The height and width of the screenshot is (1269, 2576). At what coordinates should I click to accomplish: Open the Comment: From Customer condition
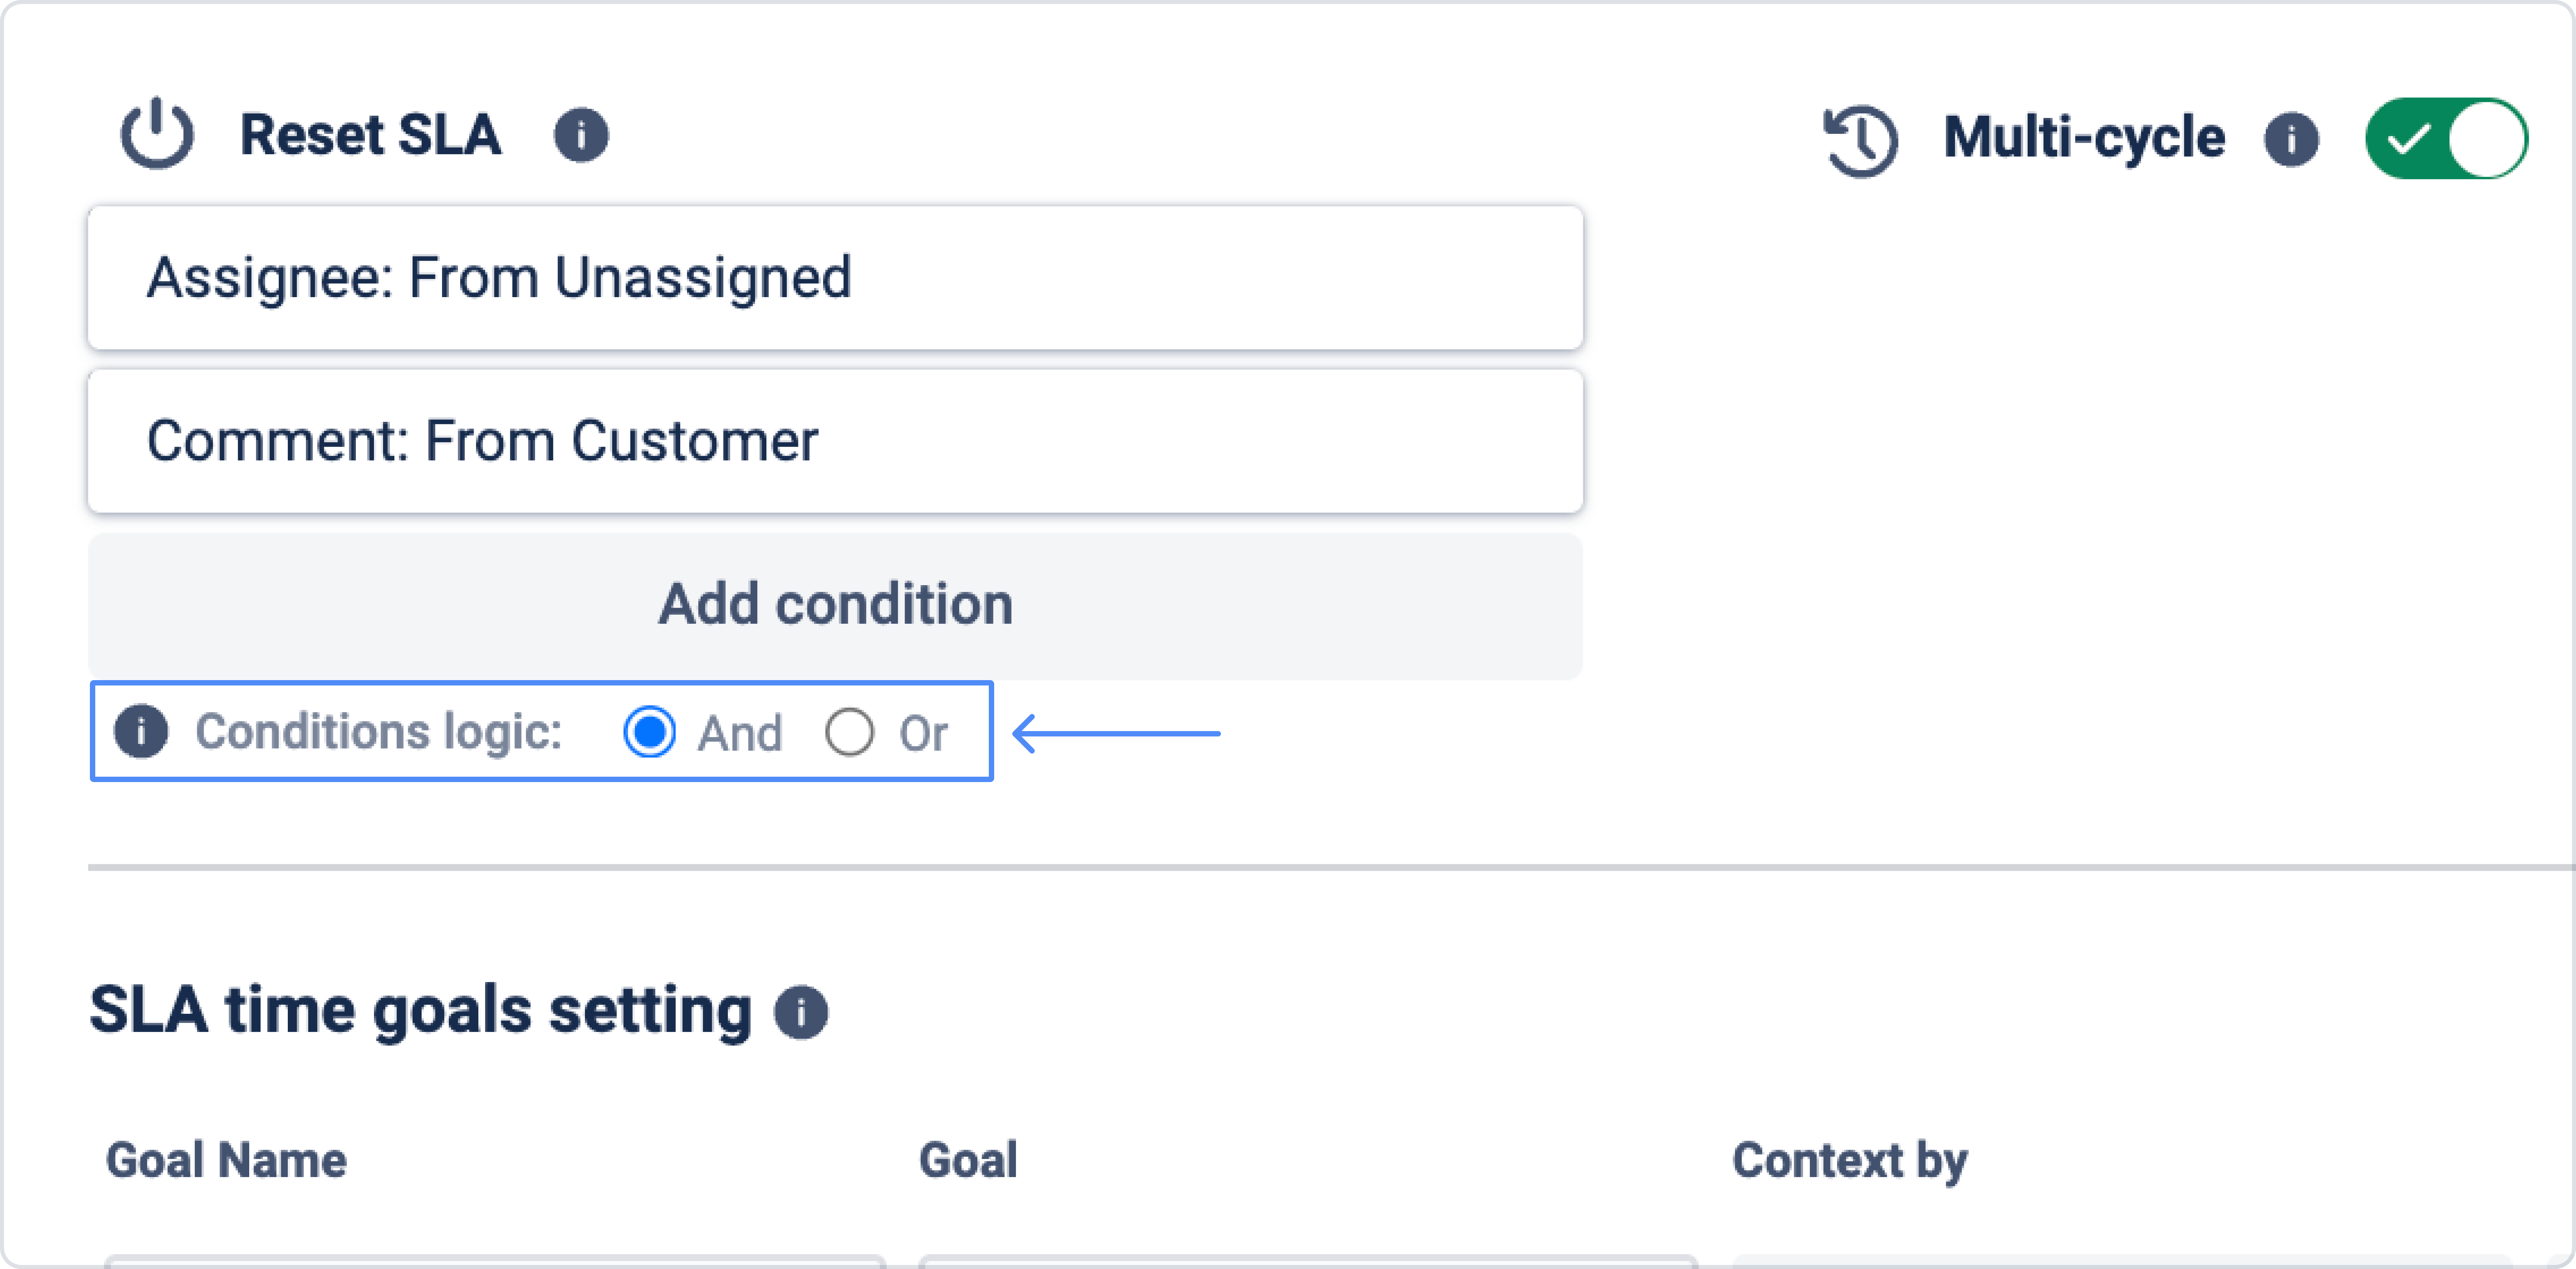835,441
